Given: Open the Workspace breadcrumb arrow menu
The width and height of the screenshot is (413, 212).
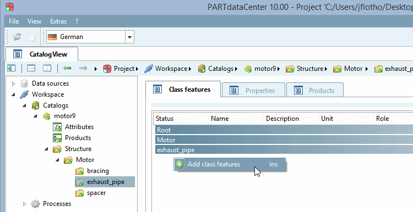Looking at the screenshot, I should pyautogui.click(x=189, y=69).
